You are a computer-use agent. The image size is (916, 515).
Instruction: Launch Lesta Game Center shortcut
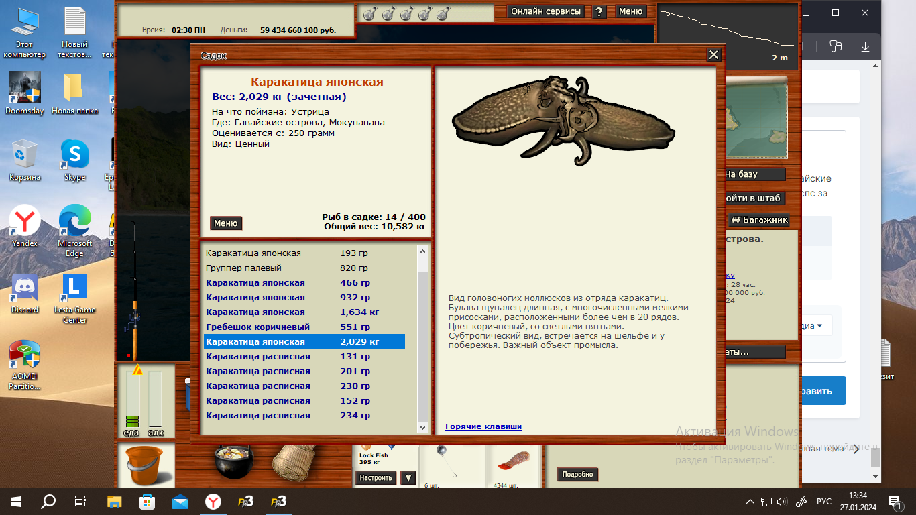point(74,297)
